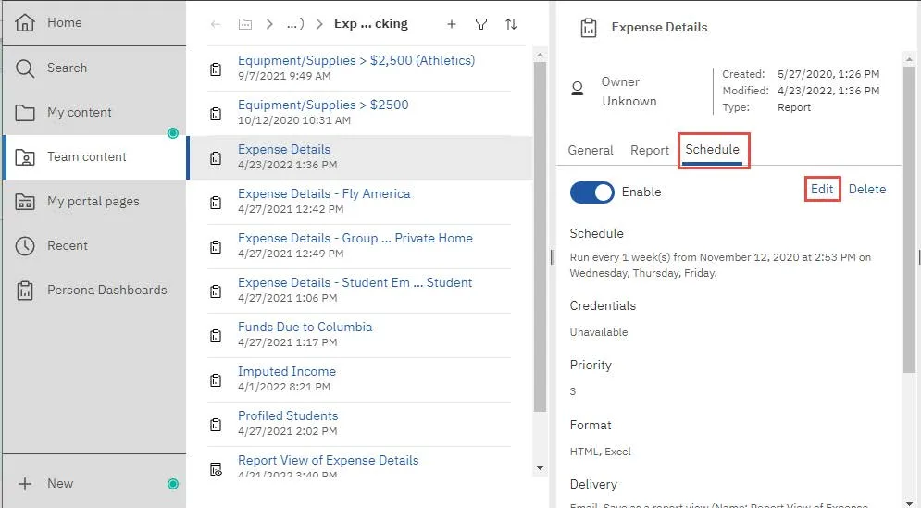The width and height of the screenshot is (921, 508).
Task: Click the Format value HTML, Excel
Action: click(x=601, y=452)
